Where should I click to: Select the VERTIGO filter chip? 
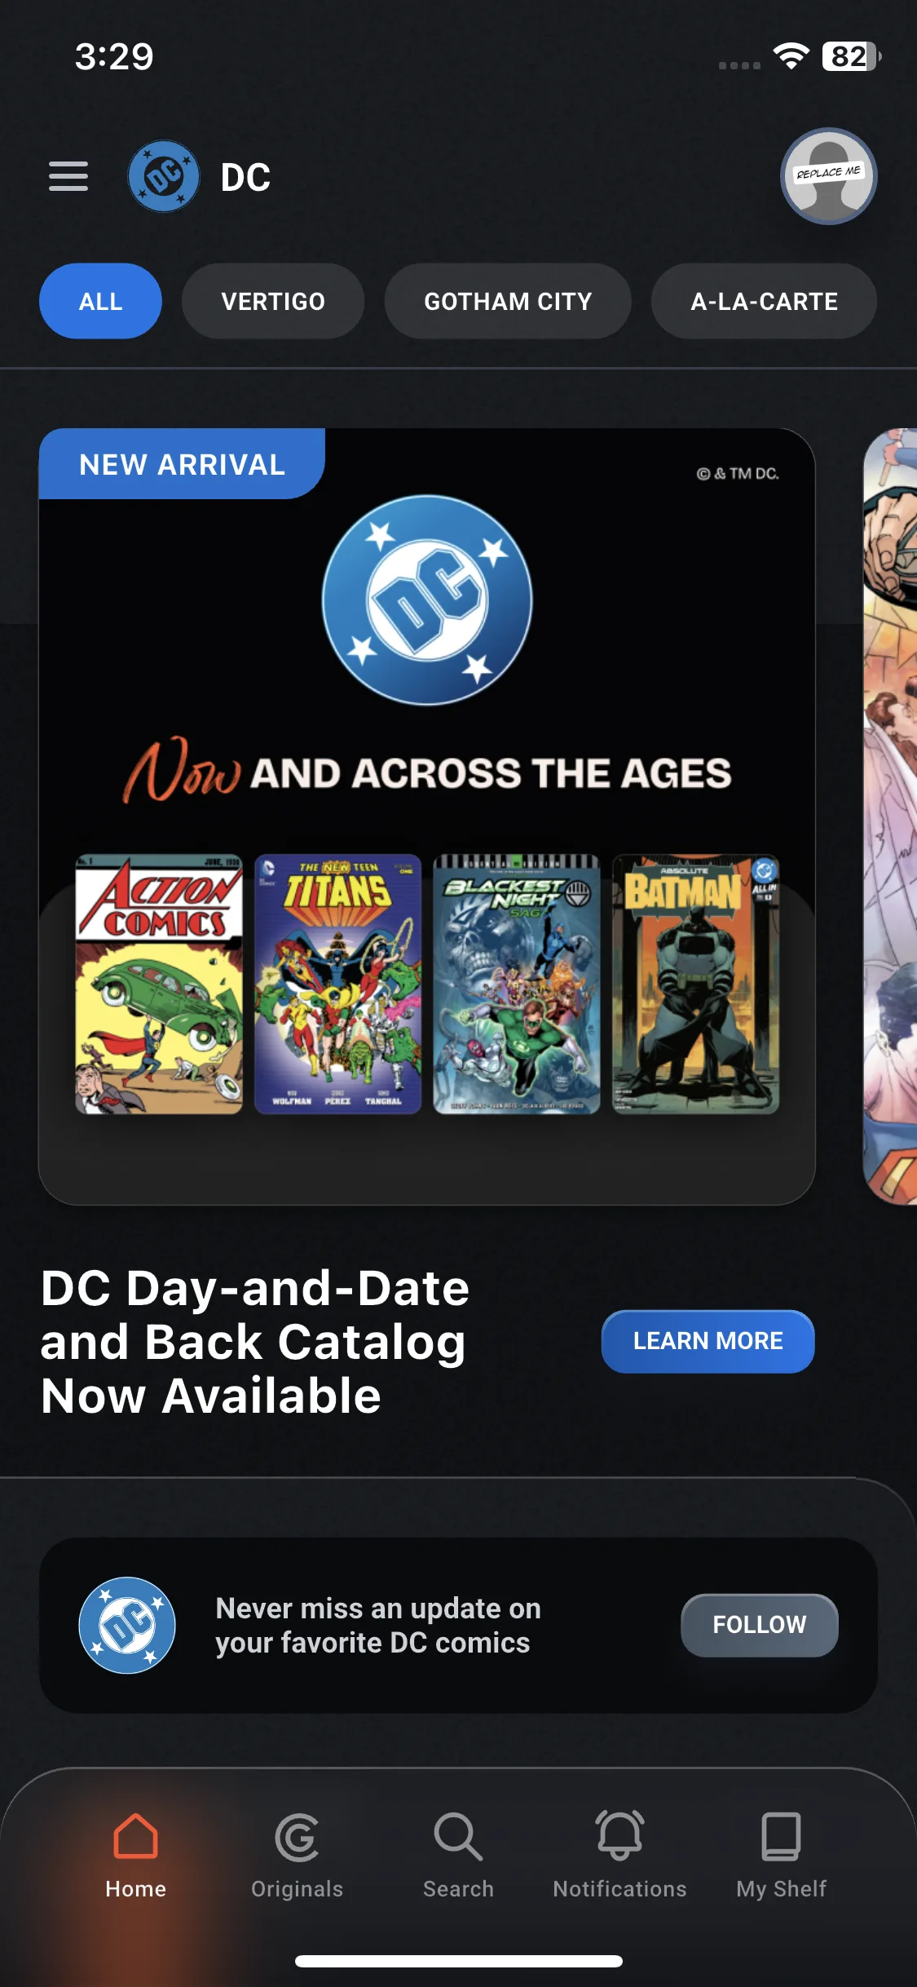pos(273,301)
